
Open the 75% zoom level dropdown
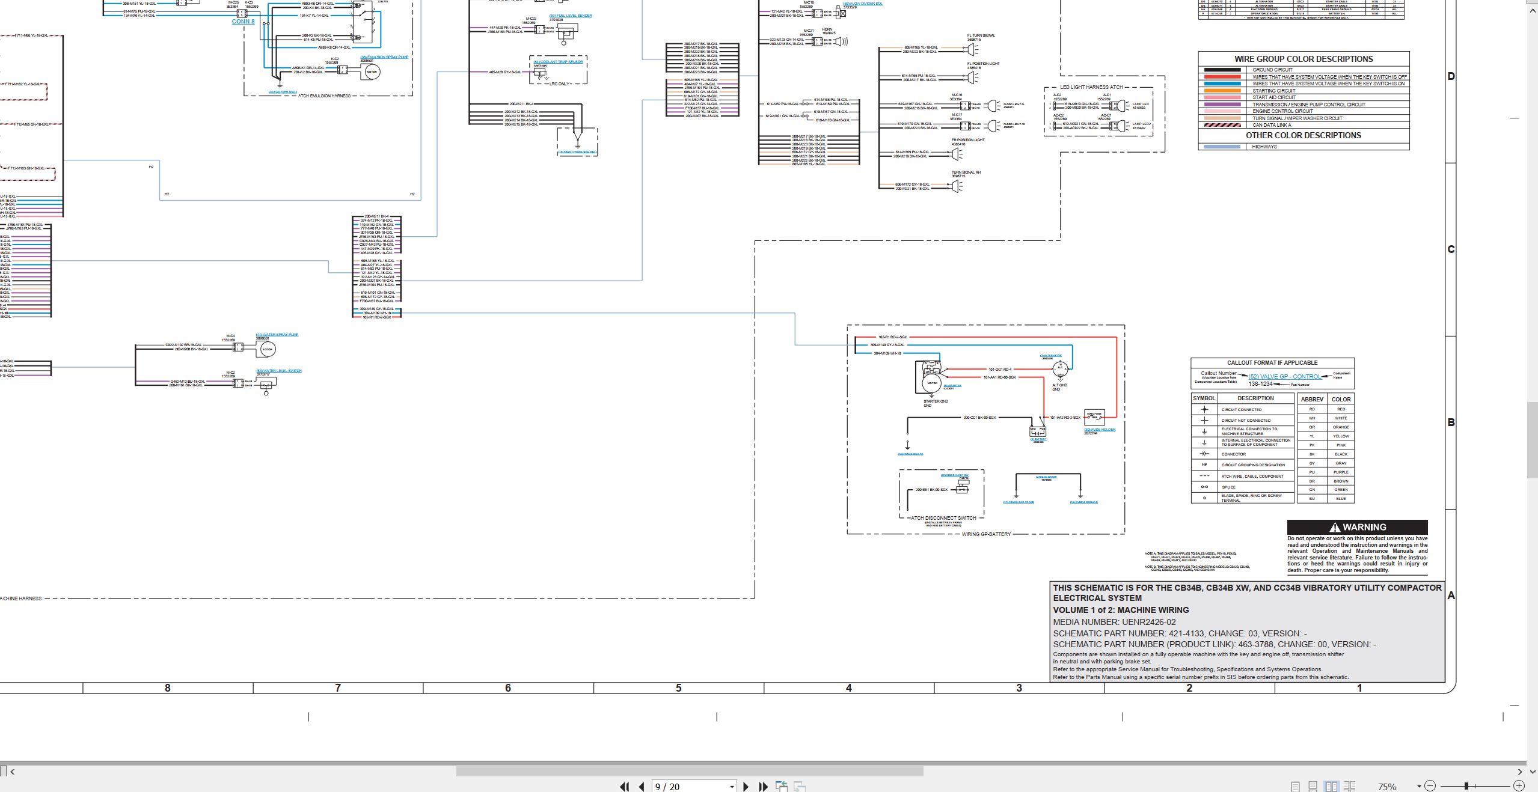(1419, 787)
